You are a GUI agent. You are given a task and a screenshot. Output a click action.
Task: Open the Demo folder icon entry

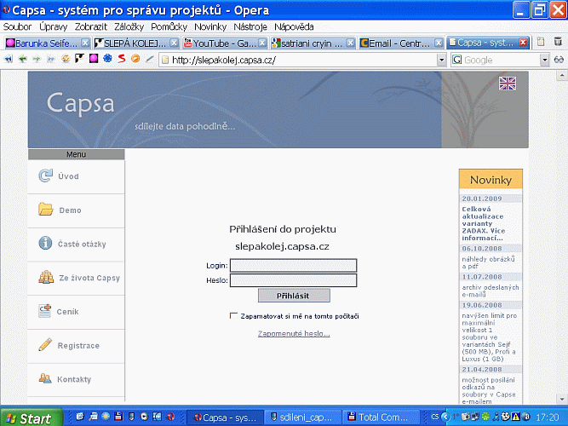(46, 210)
